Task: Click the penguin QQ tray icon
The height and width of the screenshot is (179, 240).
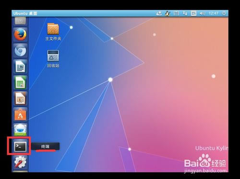Action: [168, 13]
